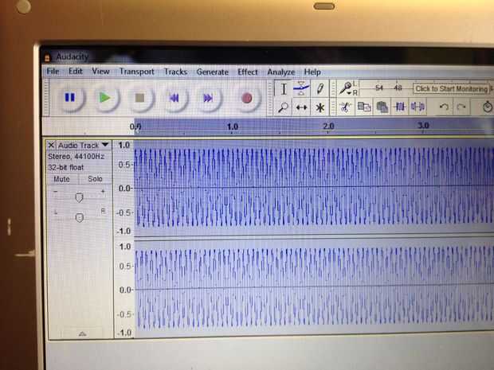Screen dimensions: 494x370
Task: Click the Undo arrow icon
Action: [x=445, y=107]
